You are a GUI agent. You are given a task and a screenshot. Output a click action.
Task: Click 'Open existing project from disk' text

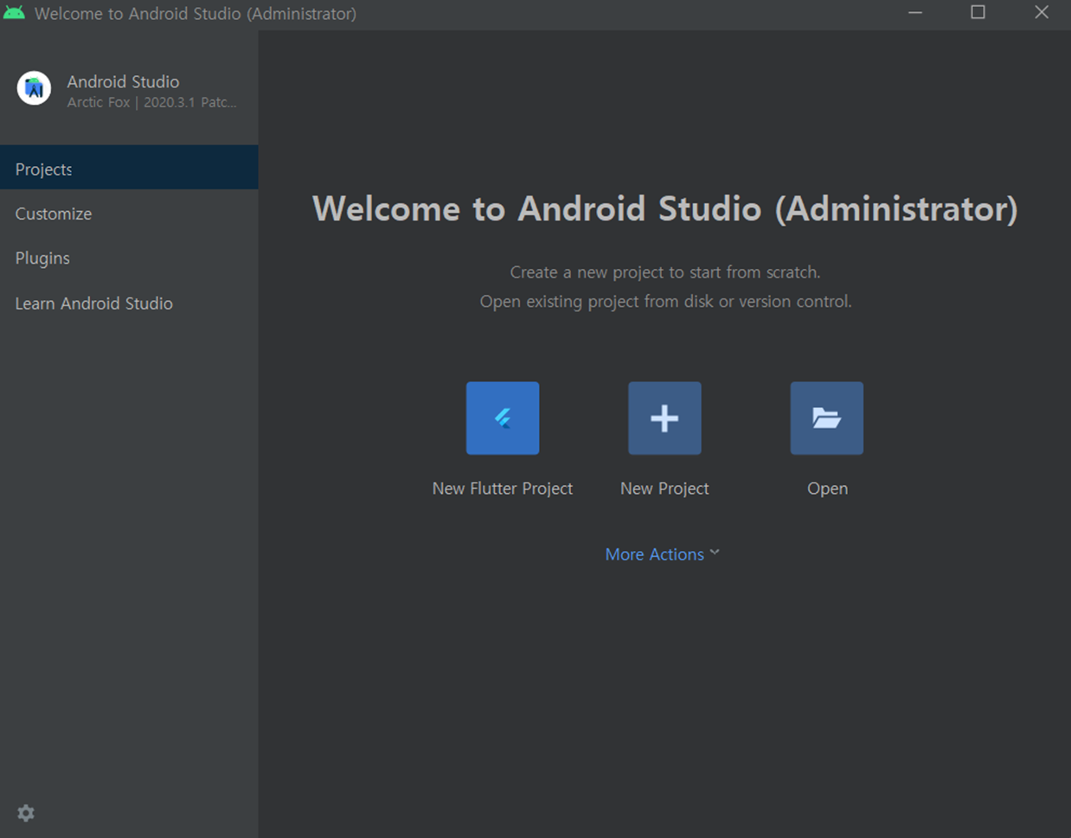(x=665, y=302)
